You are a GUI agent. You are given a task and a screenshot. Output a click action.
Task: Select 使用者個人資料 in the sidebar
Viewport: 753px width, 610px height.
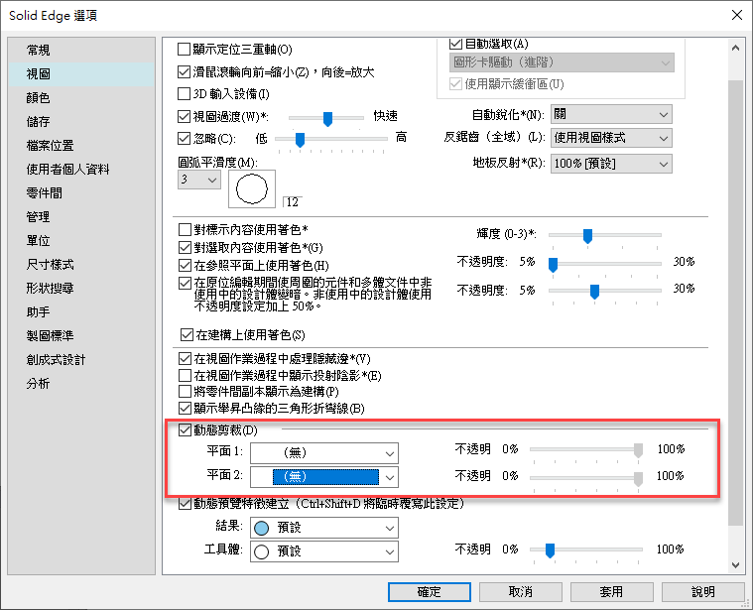tap(67, 169)
